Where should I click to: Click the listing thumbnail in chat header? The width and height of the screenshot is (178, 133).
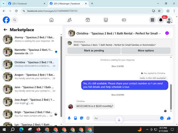tap(72, 33)
